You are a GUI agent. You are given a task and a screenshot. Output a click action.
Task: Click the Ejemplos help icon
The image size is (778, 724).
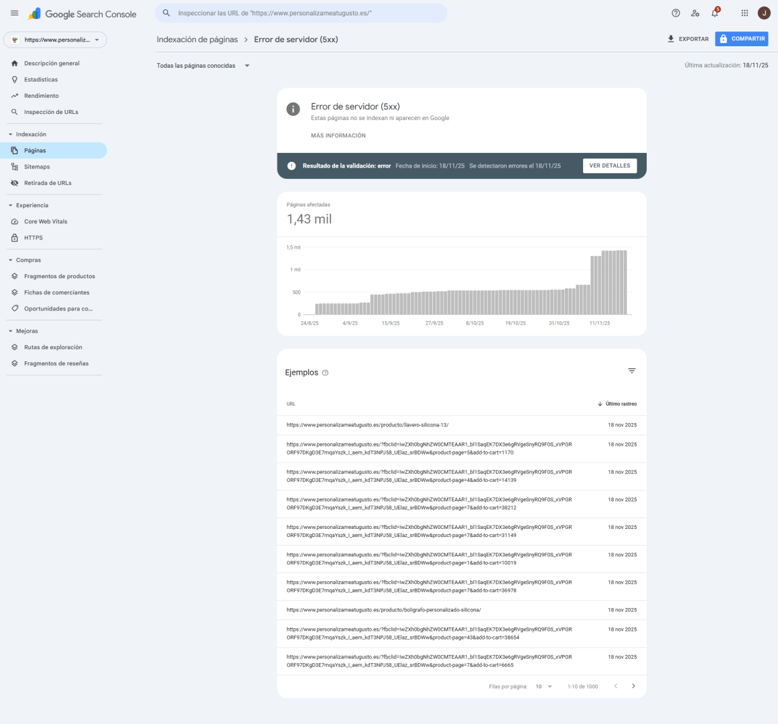[325, 373]
